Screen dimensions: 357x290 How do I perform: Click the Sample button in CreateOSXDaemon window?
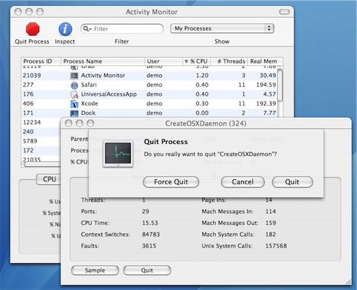(x=95, y=270)
